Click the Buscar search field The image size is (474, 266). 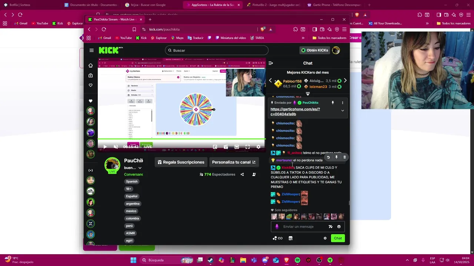(x=217, y=50)
